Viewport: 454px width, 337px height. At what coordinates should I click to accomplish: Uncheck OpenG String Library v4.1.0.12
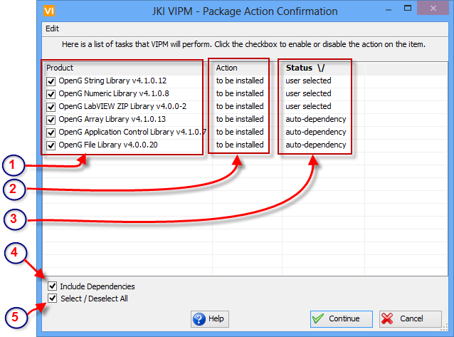pyautogui.click(x=51, y=81)
